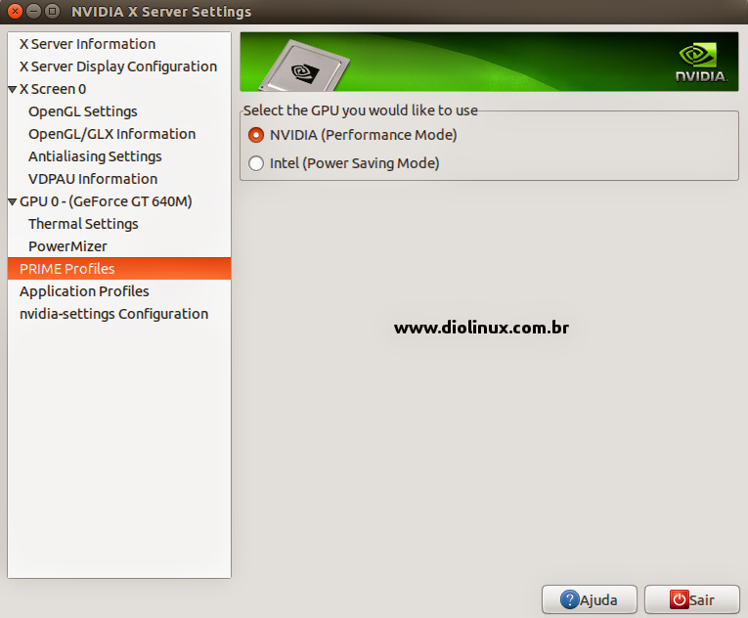The image size is (748, 618).
Task: Collapse the X Screen 0 tree node
Action: 13,89
